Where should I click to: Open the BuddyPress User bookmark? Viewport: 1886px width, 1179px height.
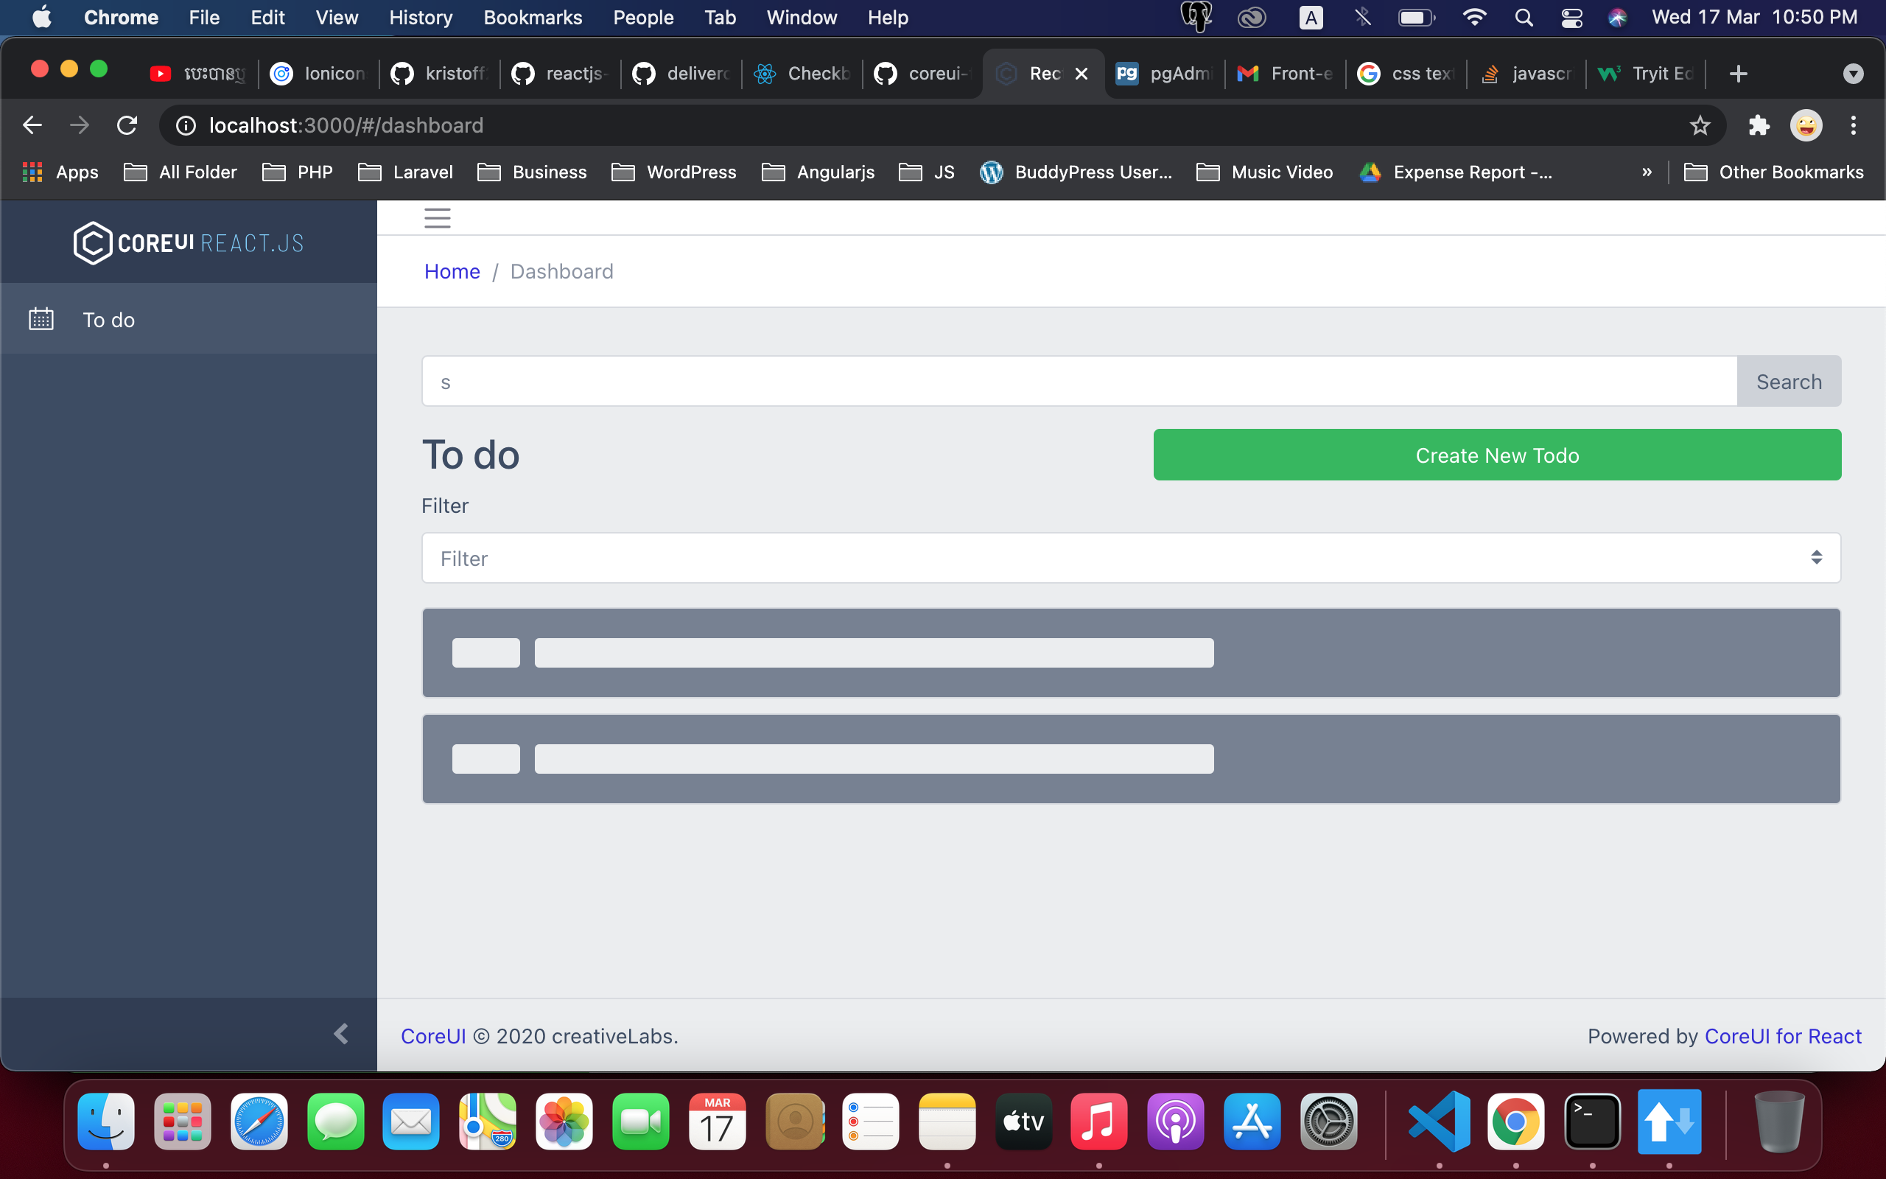[1076, 172]
